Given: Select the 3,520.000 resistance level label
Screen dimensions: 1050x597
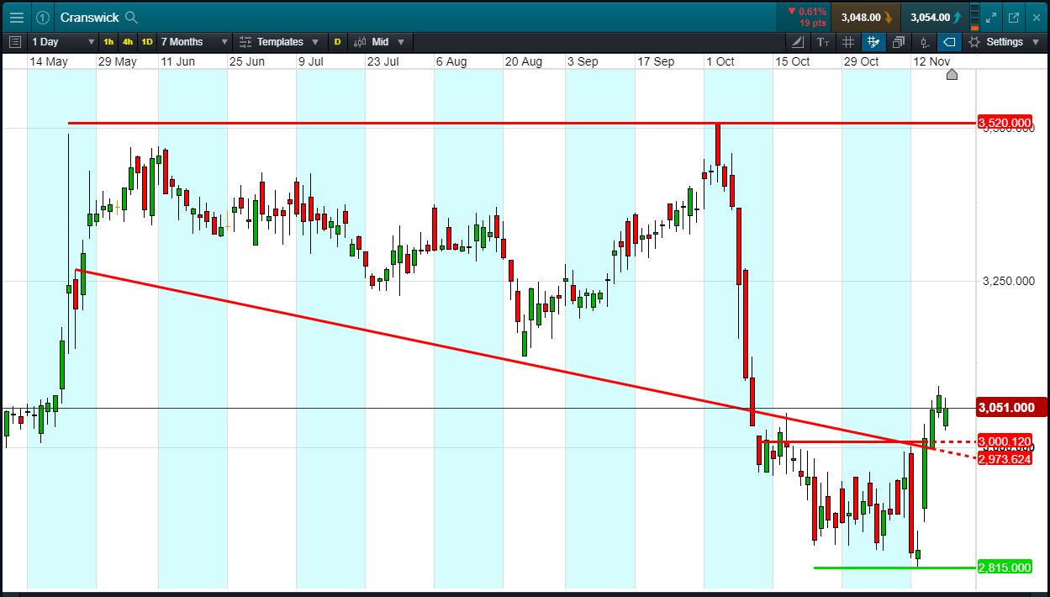Looking at the screenshot, I should click(1005, 124).
